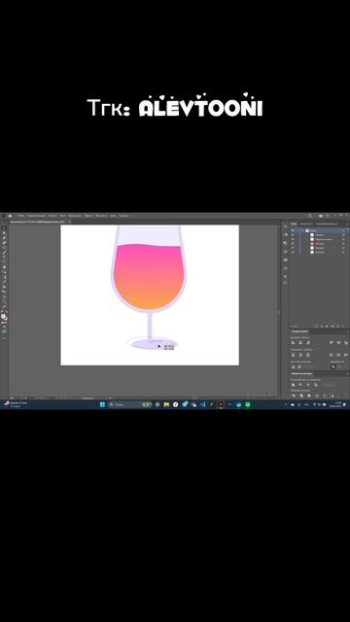Select the Selection (black arrow) tool

coord(4,227)
